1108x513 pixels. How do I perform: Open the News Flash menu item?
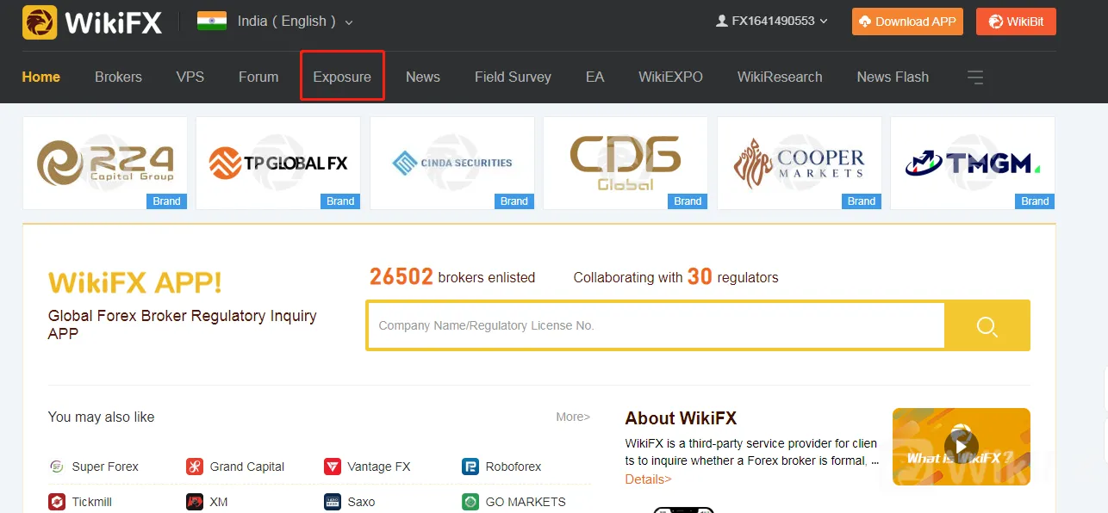click(x=893, y=77)
